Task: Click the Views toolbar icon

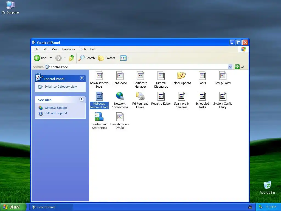Action: point(123,58)
